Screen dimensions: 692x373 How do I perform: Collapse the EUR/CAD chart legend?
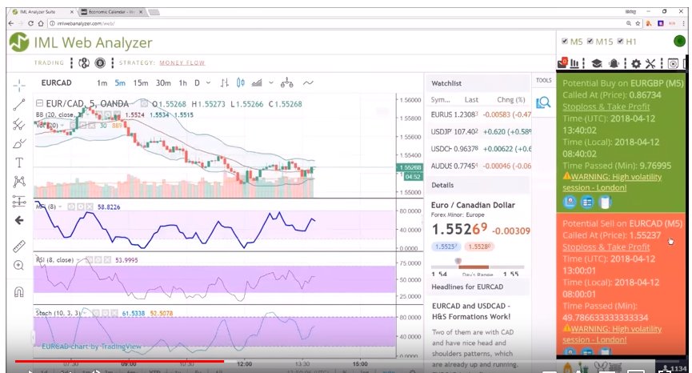click(x=39, y=103)
